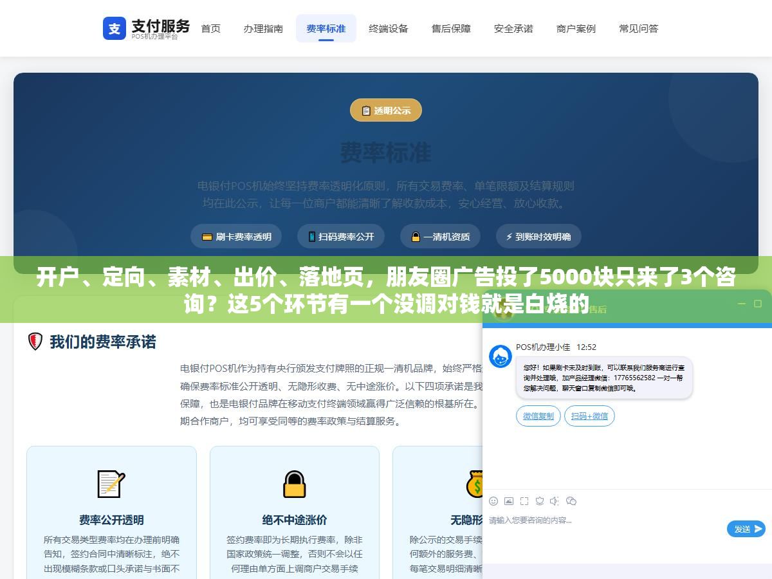Click the 扫码费率公开 pill

coord(341,236)
